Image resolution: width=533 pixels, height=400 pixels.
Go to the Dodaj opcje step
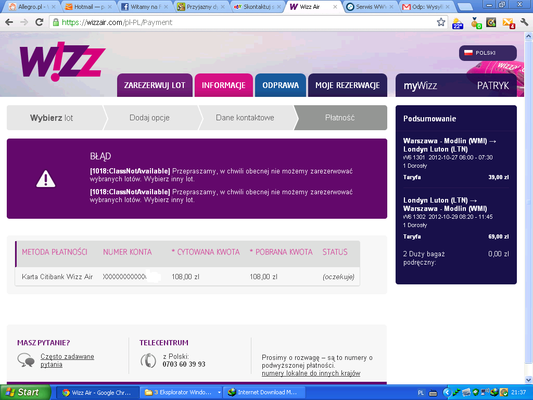coord(149,118)
